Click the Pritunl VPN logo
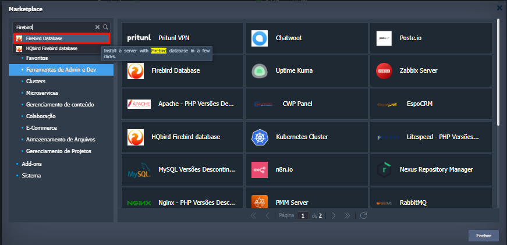This screenshot has width=507, height=245. 139,38
